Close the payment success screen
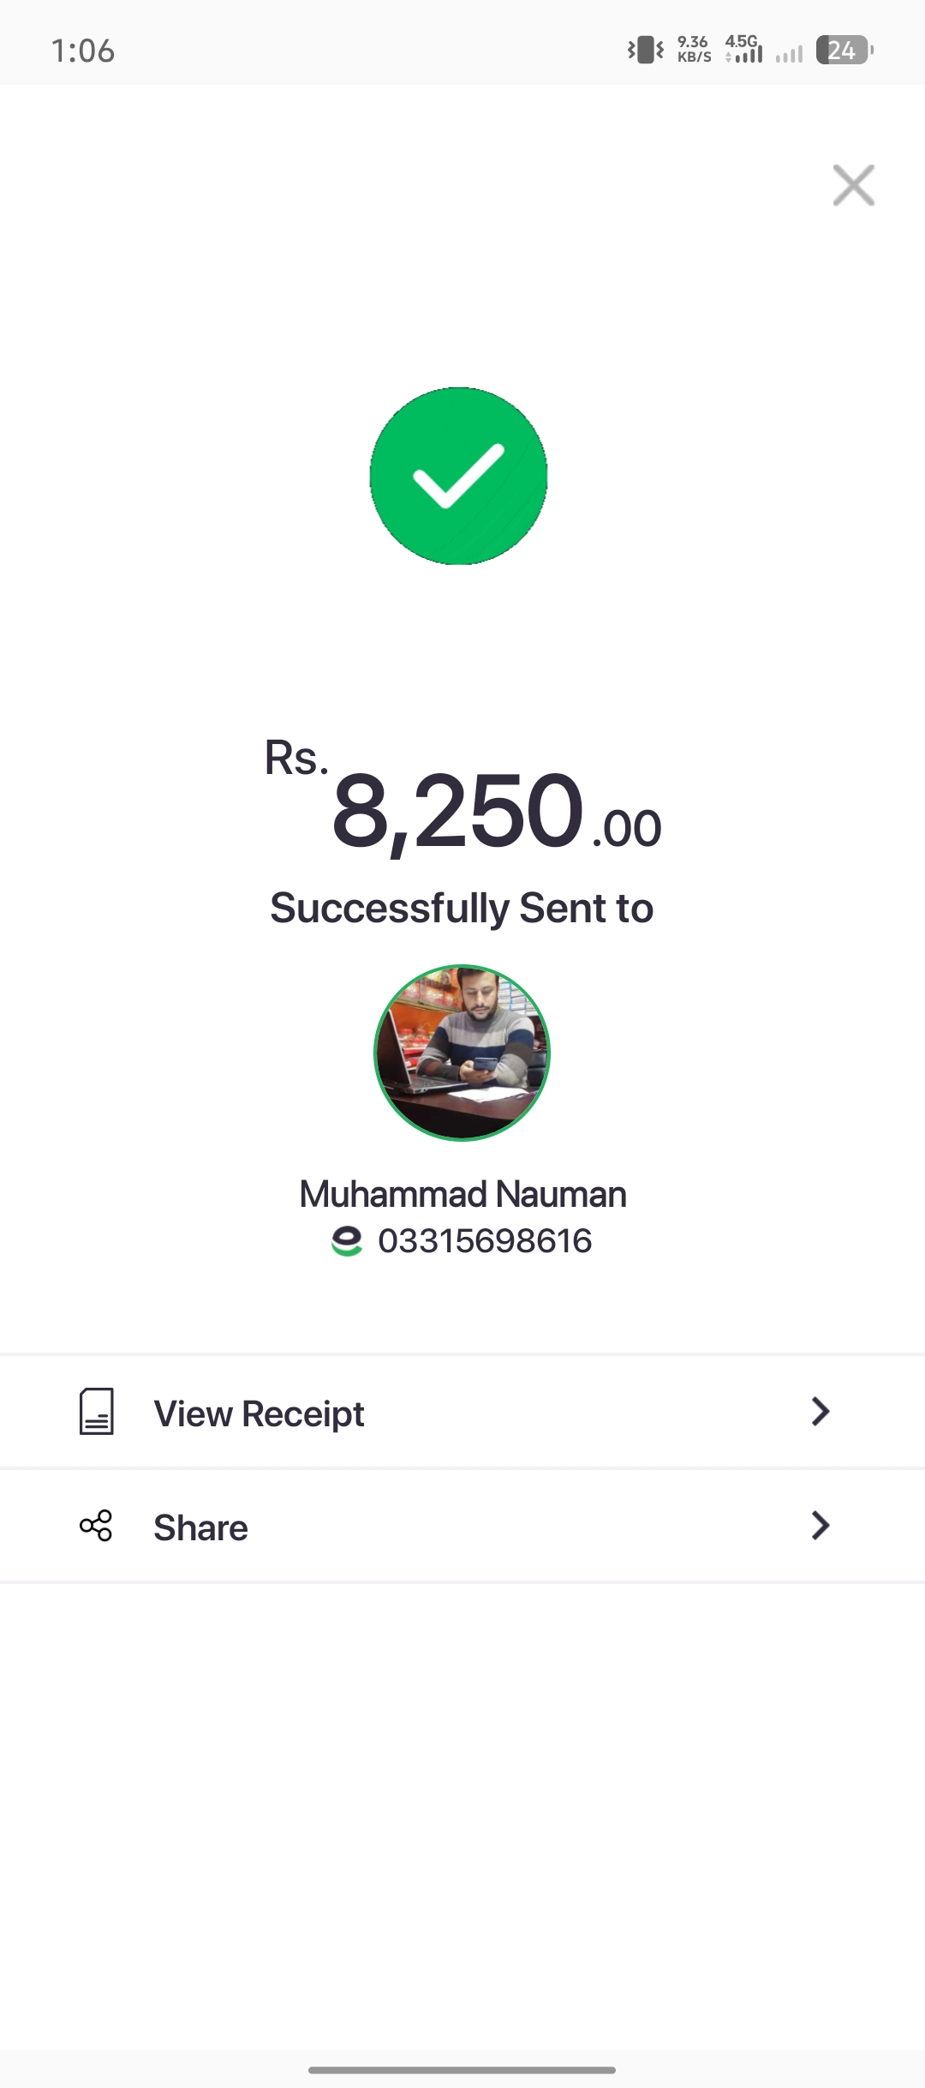The width and height of the screenshot is (925, 2088). pyautogui.click(x=853, y=185)
